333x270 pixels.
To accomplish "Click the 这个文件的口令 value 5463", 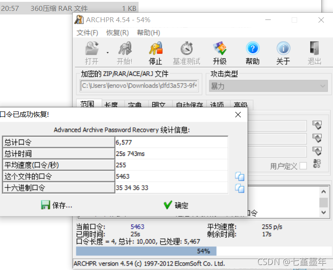I will click(172, 176).
